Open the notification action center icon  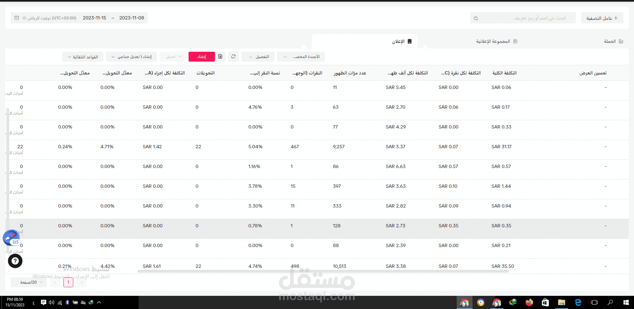(43, 302)
